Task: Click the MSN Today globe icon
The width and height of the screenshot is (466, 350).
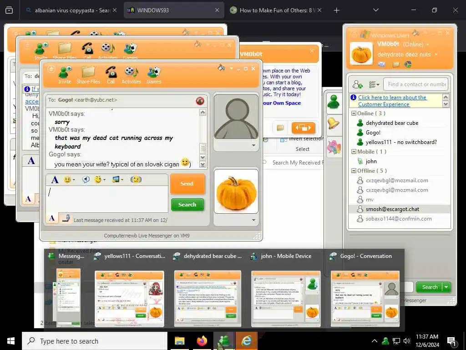Action: point(408,64)
